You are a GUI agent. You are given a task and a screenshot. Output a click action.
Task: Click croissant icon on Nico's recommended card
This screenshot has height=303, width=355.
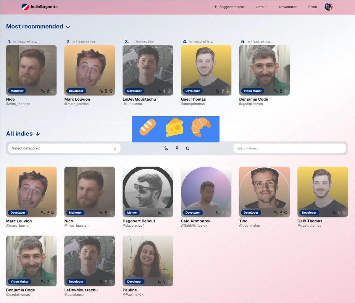(x=43, y=91)
